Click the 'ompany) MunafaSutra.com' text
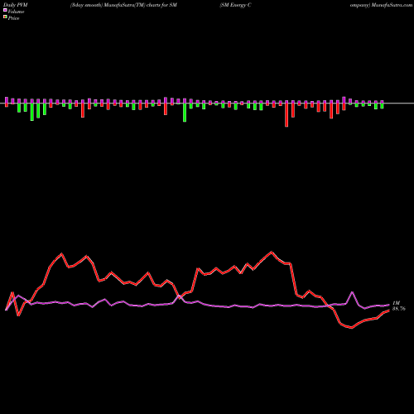 click(381, 5)
